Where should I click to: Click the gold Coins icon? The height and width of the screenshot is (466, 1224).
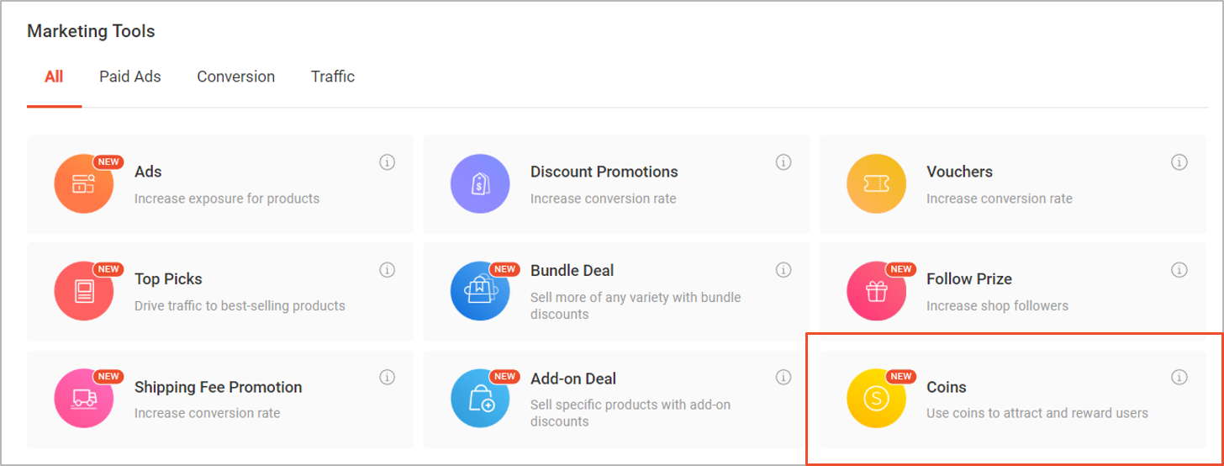[x=876, y=399]
